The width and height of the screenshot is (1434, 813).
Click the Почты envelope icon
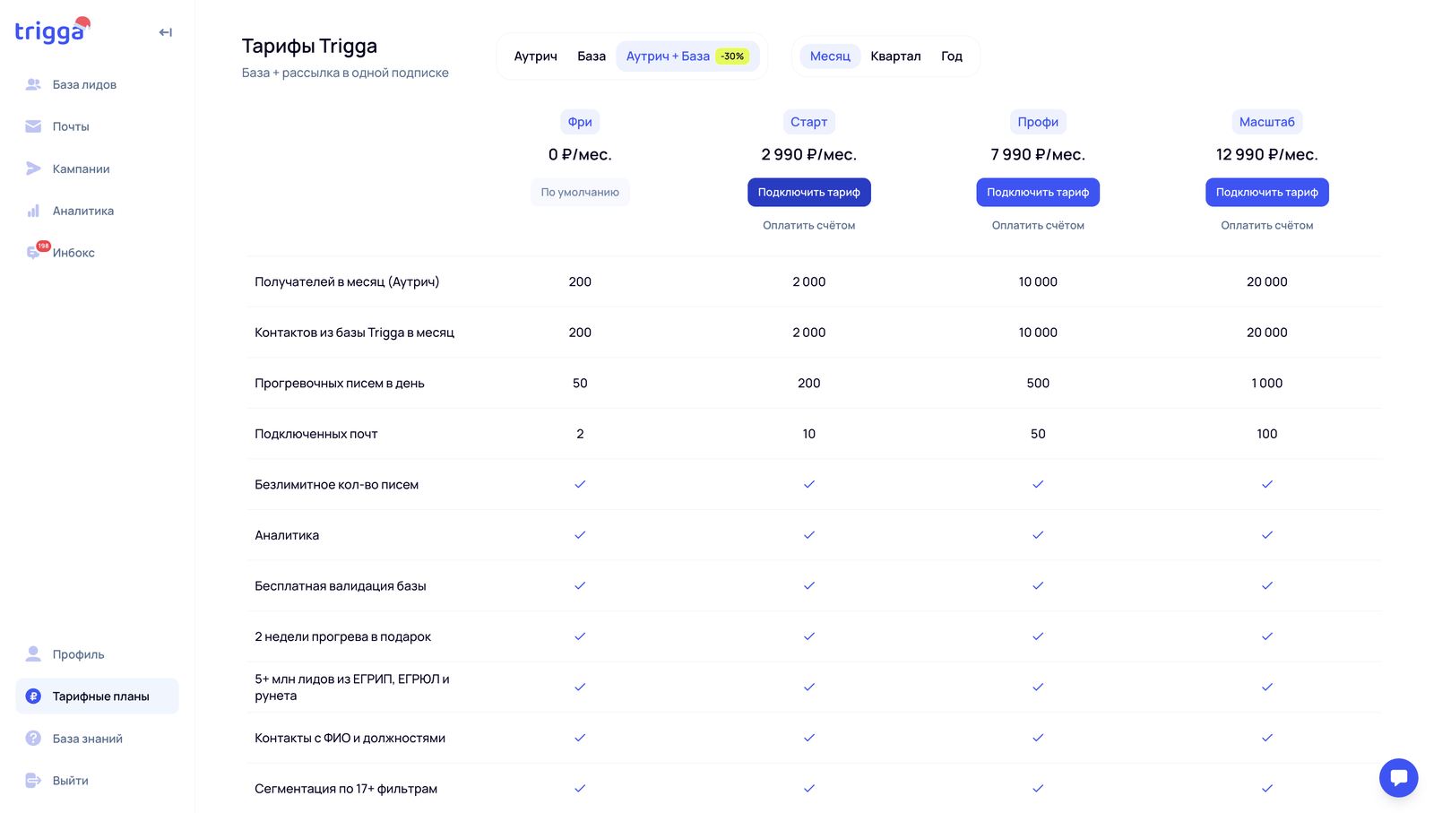pyautogui.click(x=33, y=126)
